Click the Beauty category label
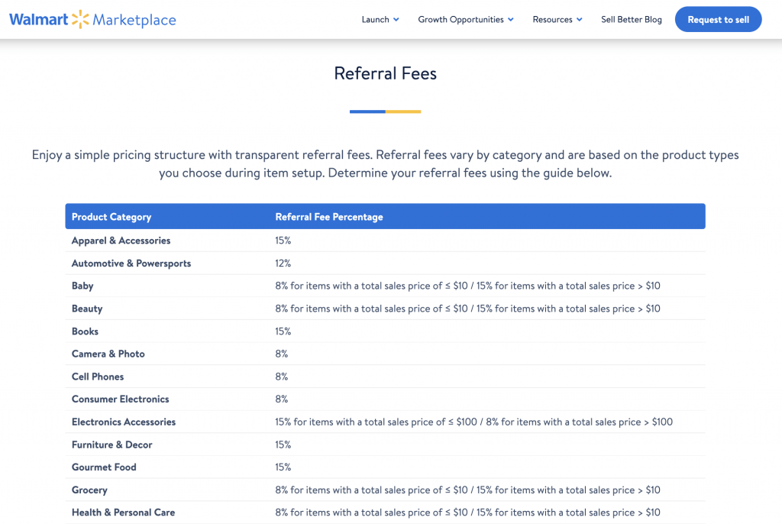 point(87,309)
